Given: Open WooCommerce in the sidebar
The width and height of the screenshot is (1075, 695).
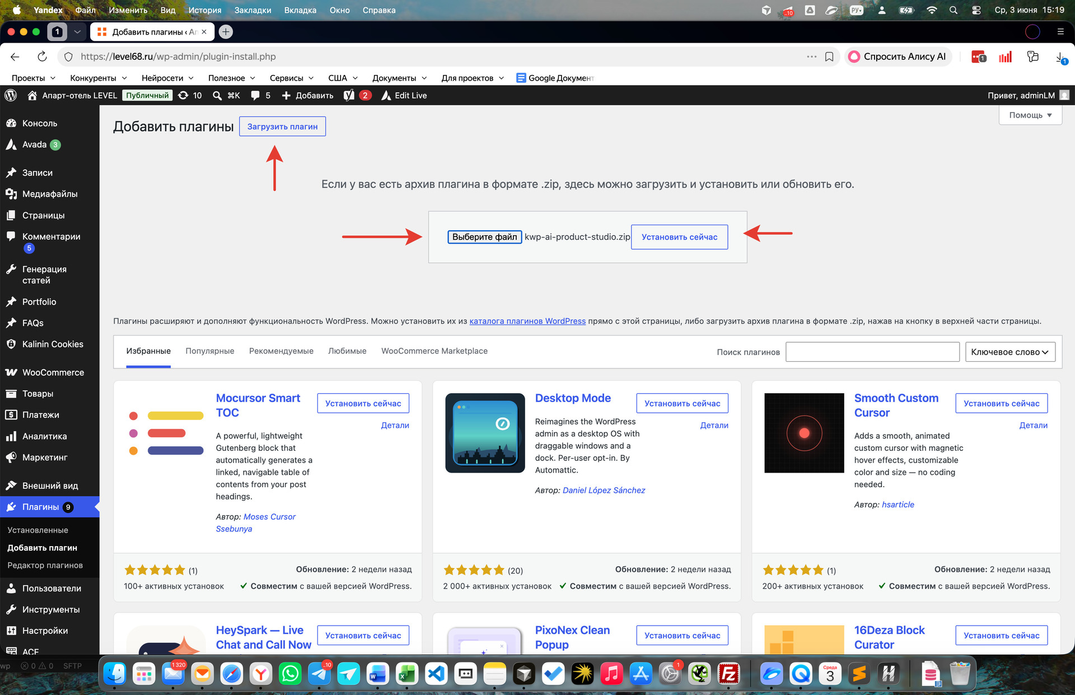Looking at the screenshot, I should (53, 372).
